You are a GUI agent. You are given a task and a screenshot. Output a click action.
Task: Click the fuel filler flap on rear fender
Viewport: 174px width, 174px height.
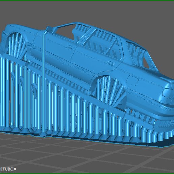coord(133,80)
